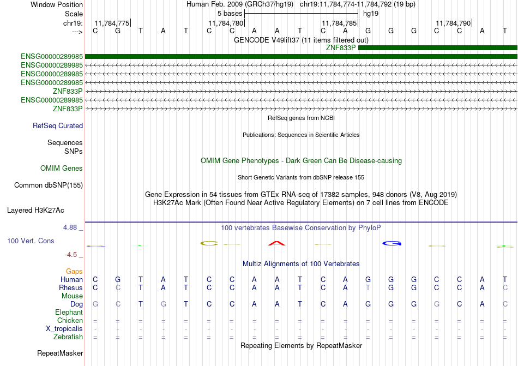Screen dimensions: 518x366
Task: Open Publications: Sequences in Scientific Articles title
Action: 301,135
